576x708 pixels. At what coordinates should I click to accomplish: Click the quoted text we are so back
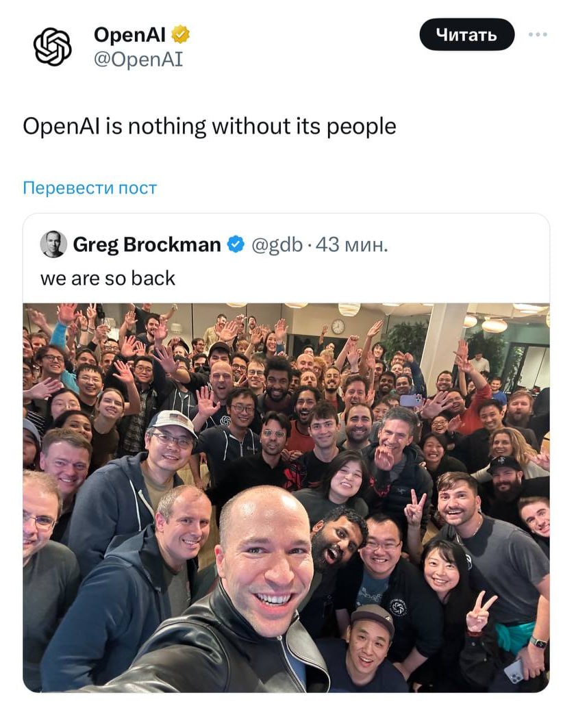pyautogui.click(x=108, y=278)
